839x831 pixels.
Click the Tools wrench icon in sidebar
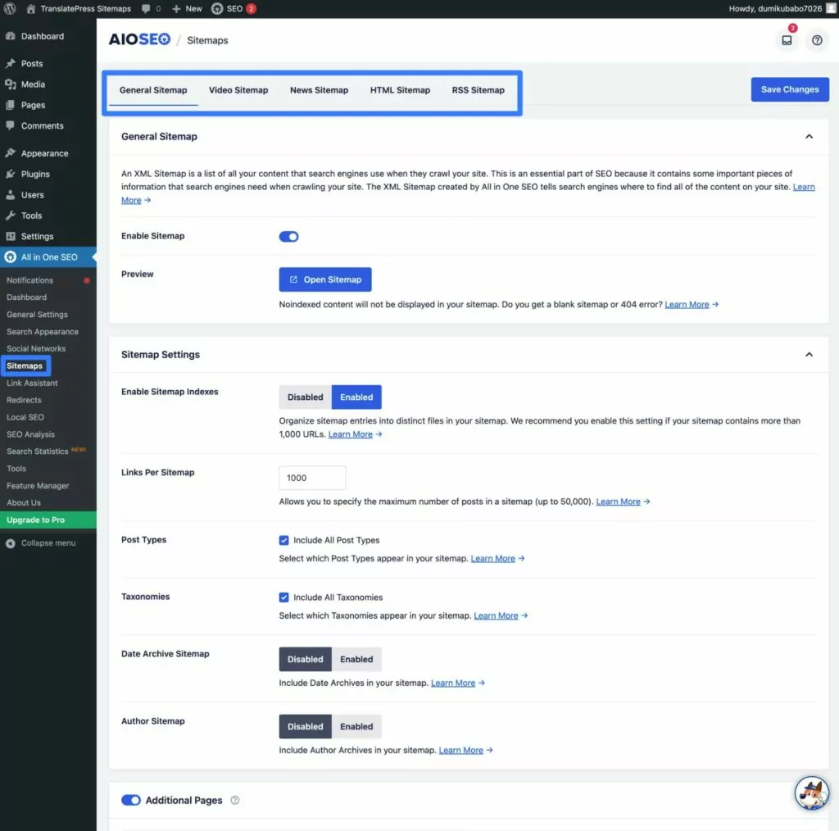click(x=10, y=215)
